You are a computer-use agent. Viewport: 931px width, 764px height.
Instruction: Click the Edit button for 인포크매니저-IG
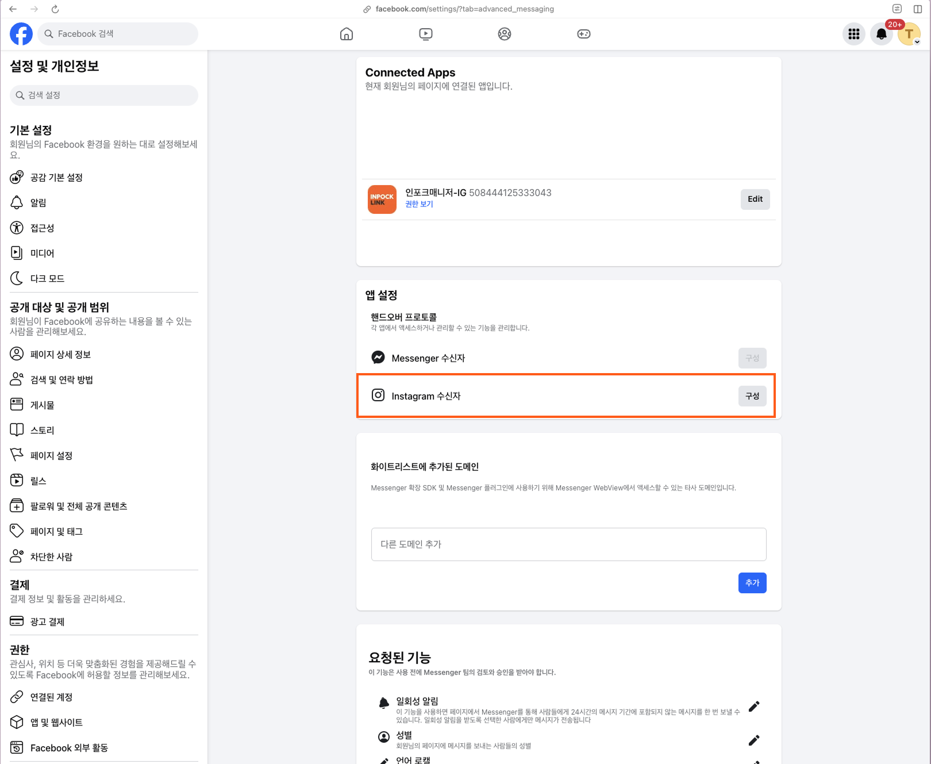[x=755, y=199]
